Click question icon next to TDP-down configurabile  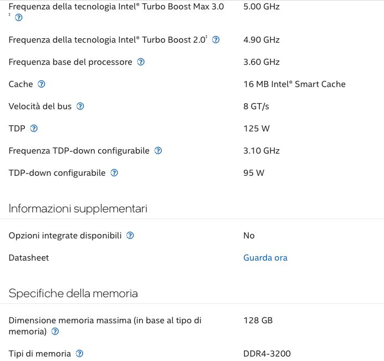tap(114, 173)
